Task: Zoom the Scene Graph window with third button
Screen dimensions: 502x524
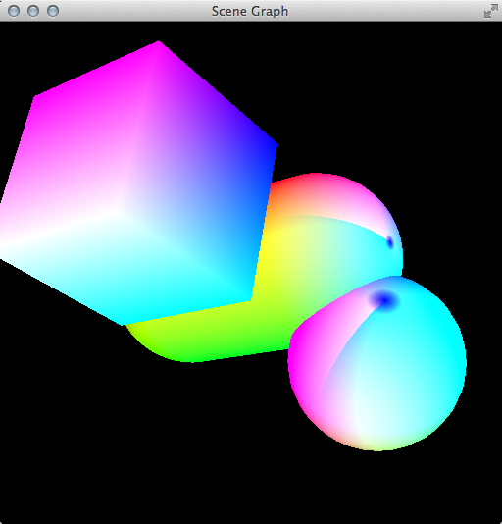Action: (x=53, y=11)
